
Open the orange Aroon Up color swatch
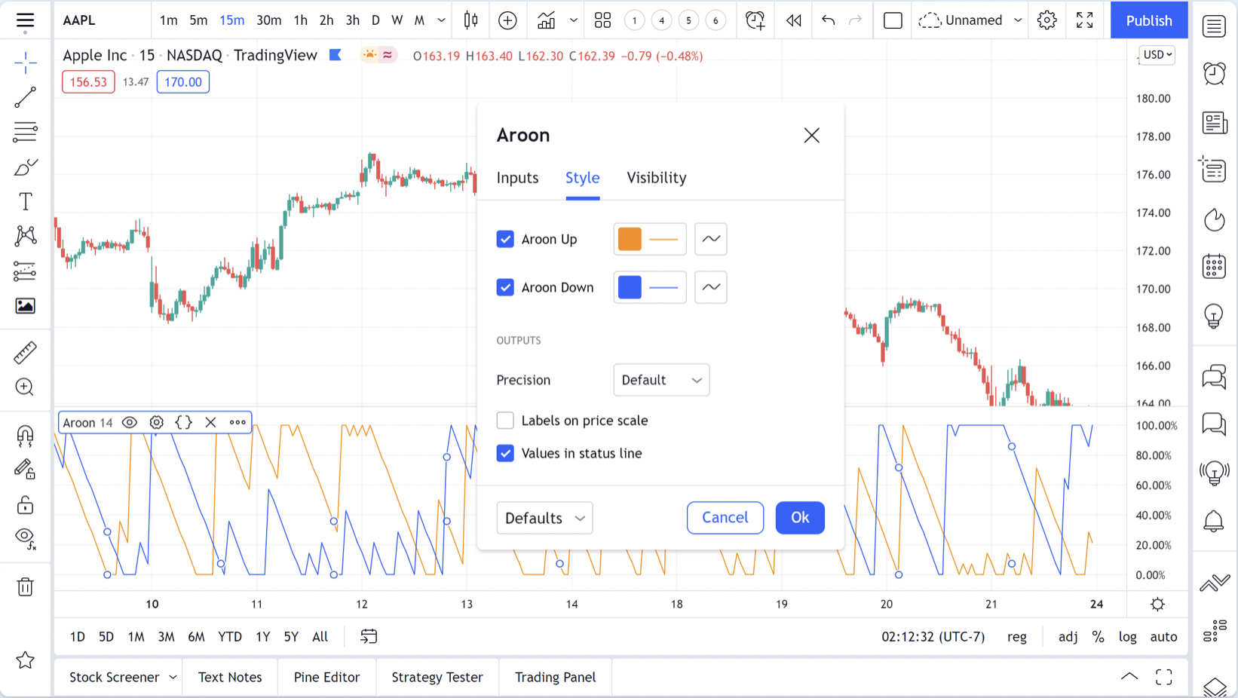[628, 238]
